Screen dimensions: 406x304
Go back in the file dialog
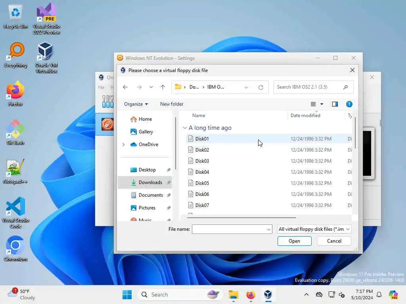pos(125,87)
